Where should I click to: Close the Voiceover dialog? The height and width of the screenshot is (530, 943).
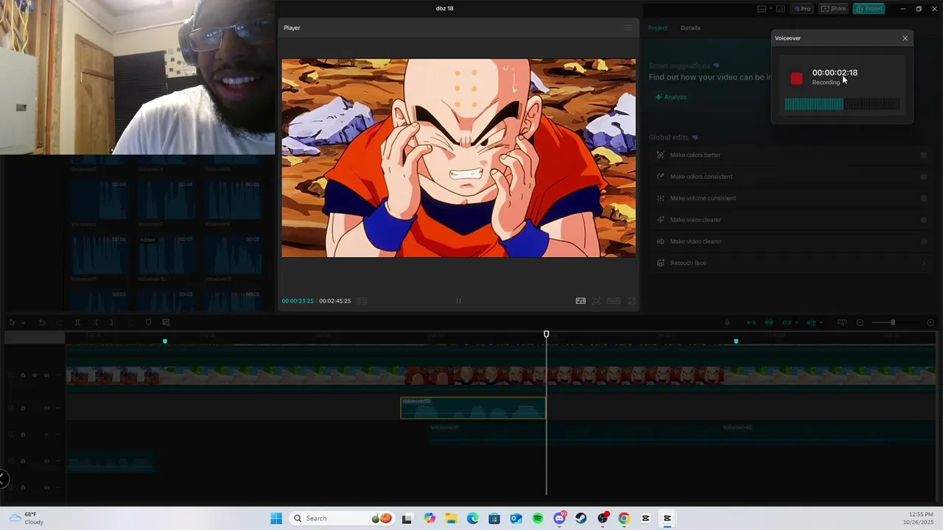tap(905, 38)
